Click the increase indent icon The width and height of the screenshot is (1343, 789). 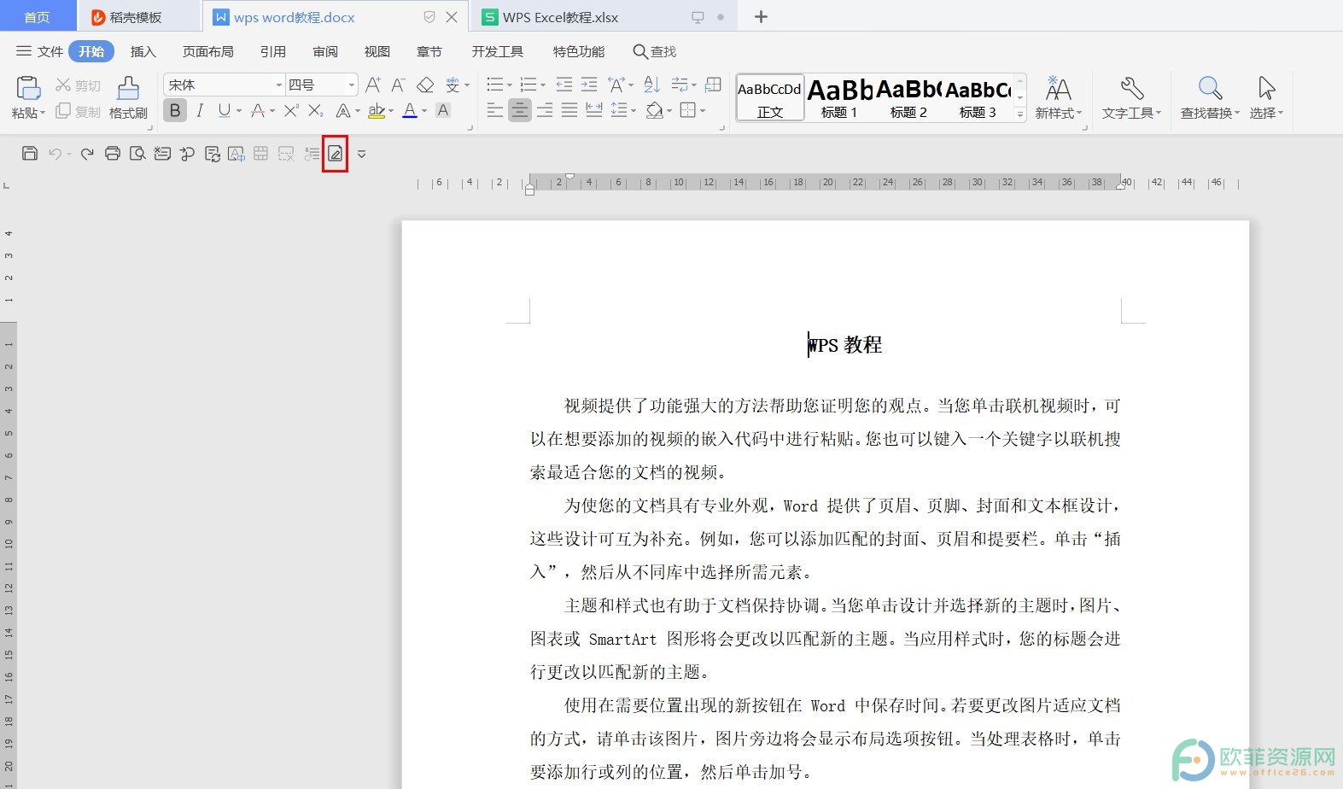tap(589, 85)
